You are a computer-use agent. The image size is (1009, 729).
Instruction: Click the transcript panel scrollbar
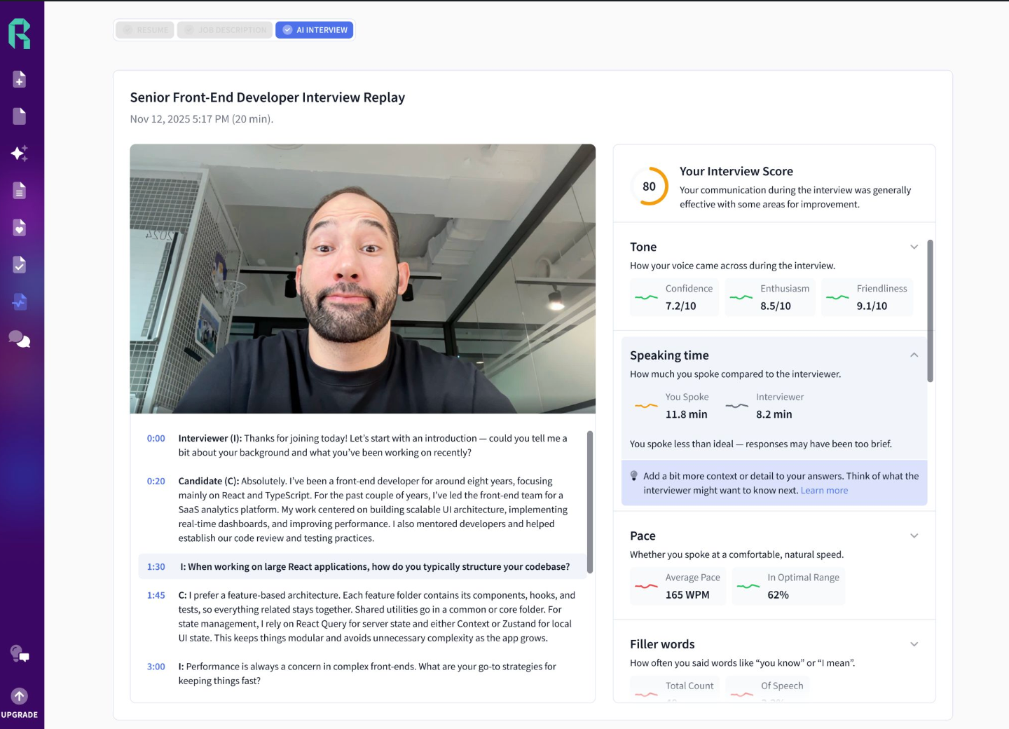click(x=590, y=502)
